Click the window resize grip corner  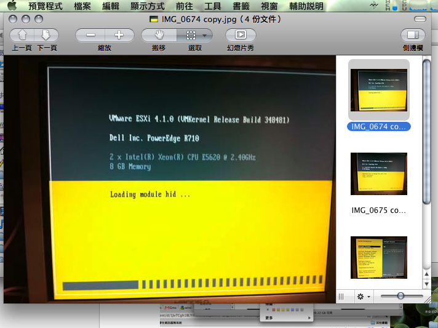tap(428, 299)
